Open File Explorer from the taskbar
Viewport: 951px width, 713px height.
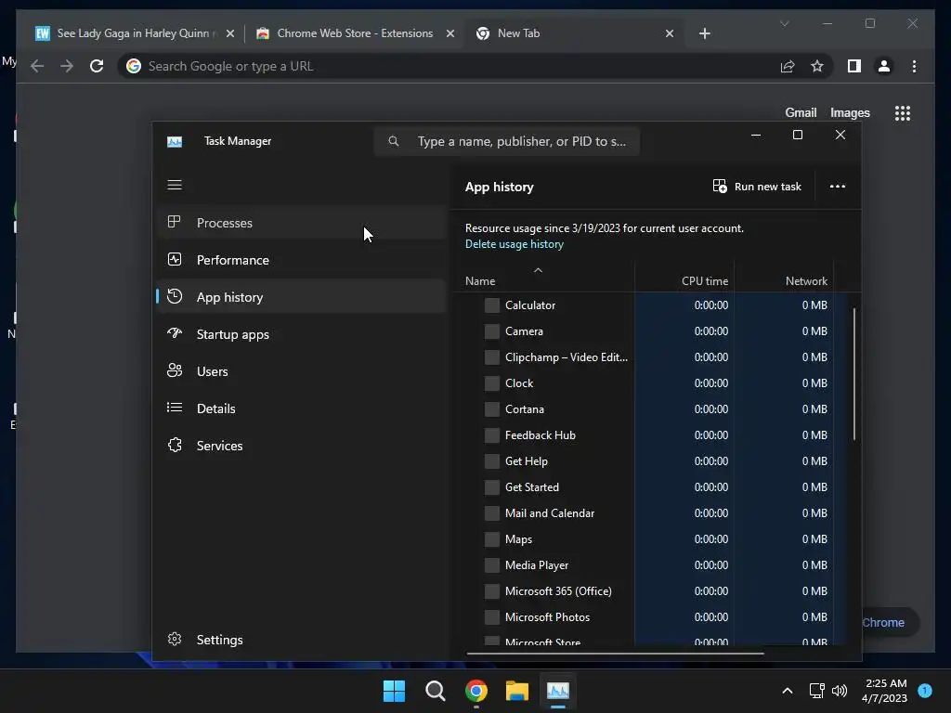(517, 691)
